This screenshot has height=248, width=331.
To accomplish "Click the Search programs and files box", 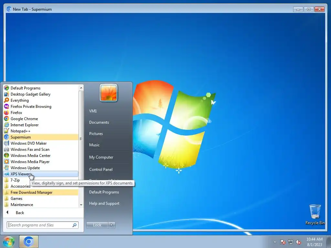I will point(42,225).
